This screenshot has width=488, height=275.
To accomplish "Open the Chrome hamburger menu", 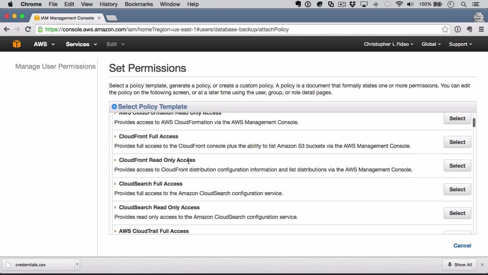I will coord(481,29).
